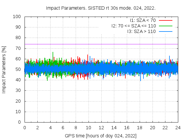The height and width of the screenshot is (140, 187).
Task: Click the x-axis tick label 6
Action: (x=63, y=127)
